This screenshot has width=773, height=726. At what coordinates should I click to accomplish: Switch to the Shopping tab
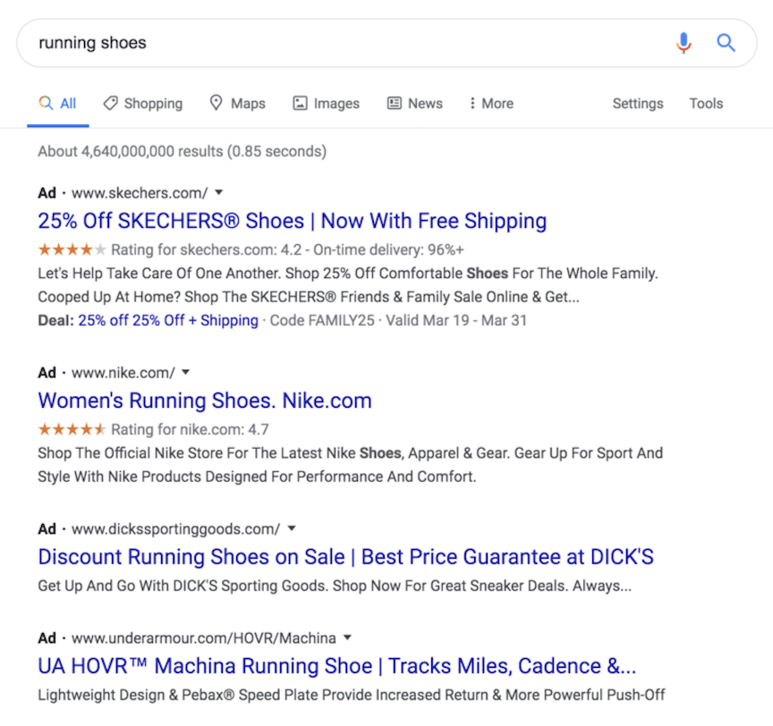(x=143, y=104)
